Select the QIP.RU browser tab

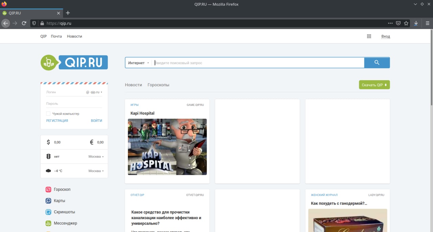coord(31,13)
